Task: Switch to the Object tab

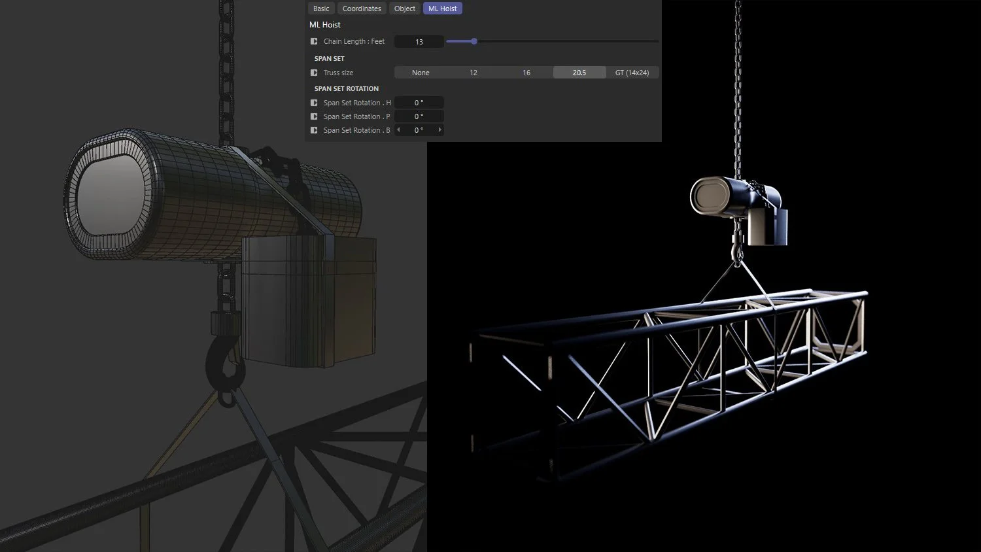Action: click(404, 8)
